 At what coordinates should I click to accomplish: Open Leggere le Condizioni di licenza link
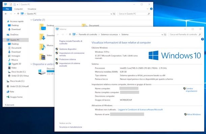pyautogui.click(x=140, y=109)
